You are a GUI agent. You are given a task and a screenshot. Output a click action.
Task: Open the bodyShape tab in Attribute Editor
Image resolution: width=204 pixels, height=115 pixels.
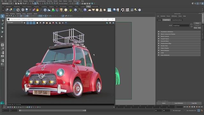click(x=166, y=20)
